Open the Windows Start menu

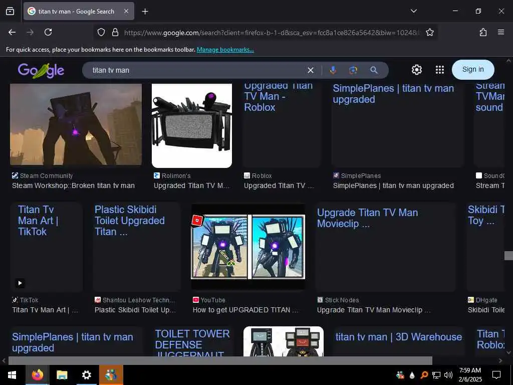point(12,375)
